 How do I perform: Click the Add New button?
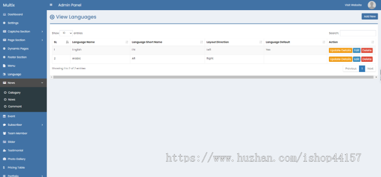pyautogui.click(x=370, y=17)
